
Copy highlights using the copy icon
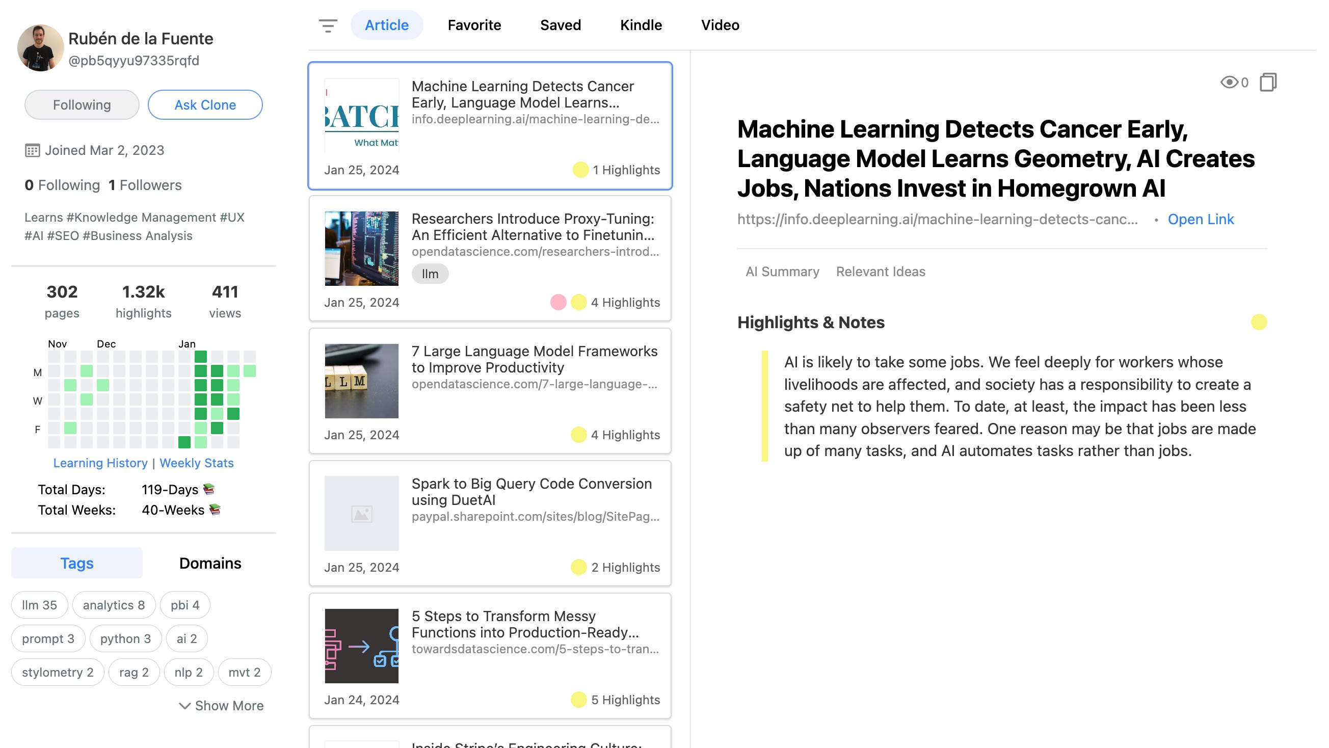pos(1268,82)
